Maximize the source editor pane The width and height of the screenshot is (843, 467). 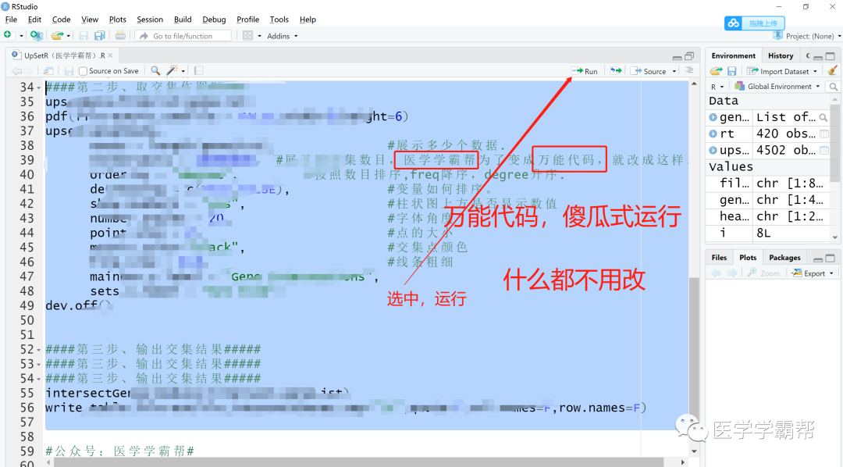[x=689, y=56]
